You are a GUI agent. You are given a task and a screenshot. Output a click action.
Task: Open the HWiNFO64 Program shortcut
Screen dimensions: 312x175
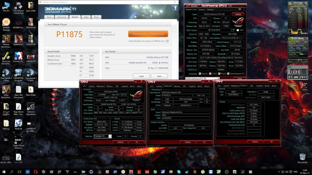pos(18,75)
